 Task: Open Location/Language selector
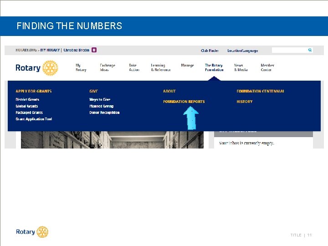[x=243, y=51]
